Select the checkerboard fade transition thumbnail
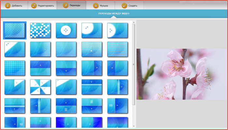The width and height of the screenshot is (228, 130). click(x=15, y=30)
